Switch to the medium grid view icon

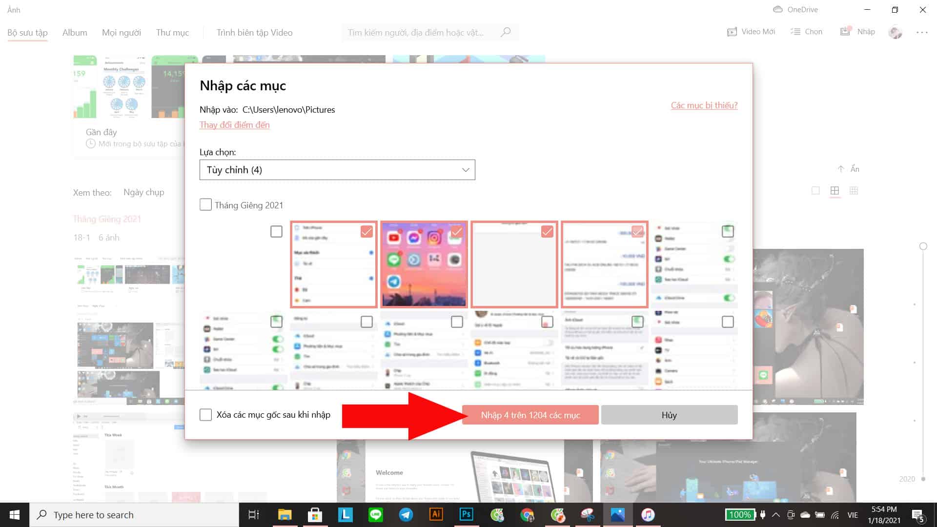835,191
